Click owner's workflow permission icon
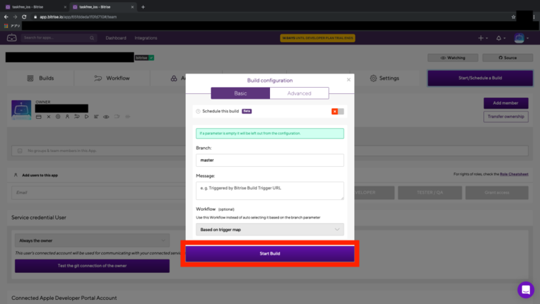 click(77, 117)
